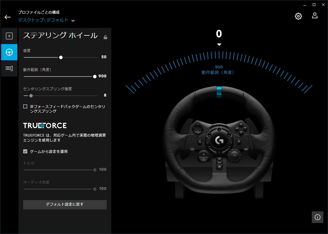Click the 動作範囲 value 900 in panel

[x=103, y=76]
